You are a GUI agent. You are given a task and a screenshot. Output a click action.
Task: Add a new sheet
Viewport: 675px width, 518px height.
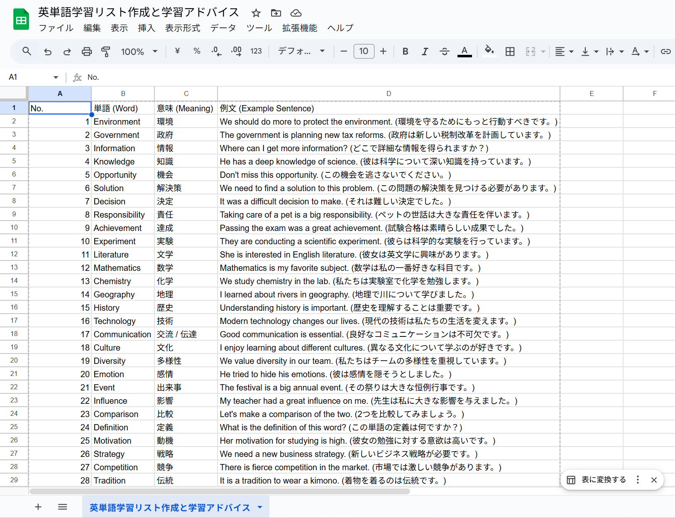(x=38, y=507)
